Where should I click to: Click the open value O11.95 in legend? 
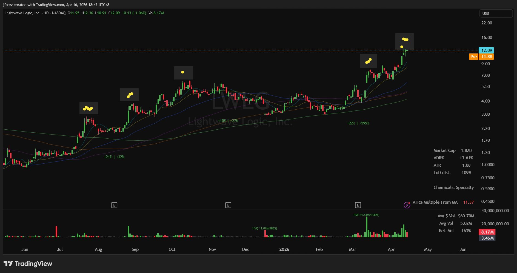coord(73,13)
